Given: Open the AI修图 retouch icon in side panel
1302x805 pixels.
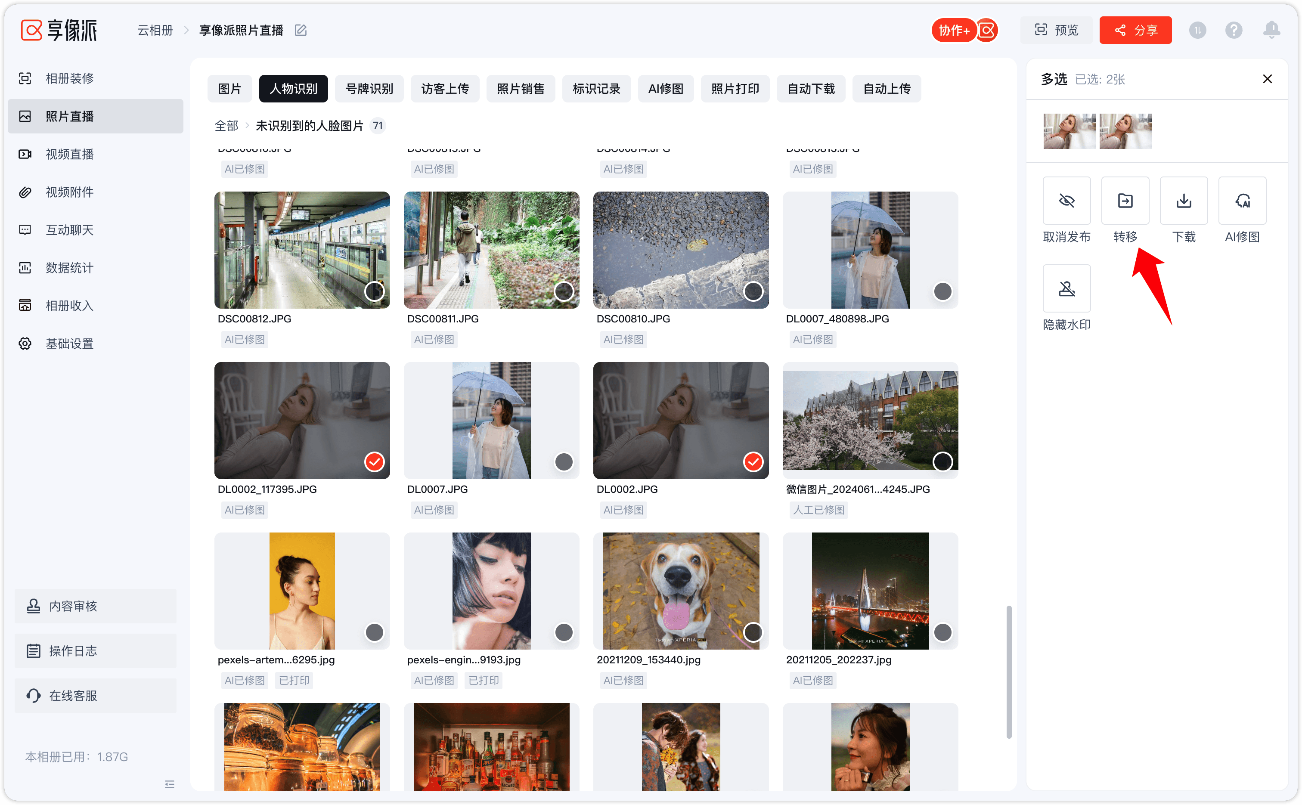Looking at the screenshot, I should coord(1242,201).
